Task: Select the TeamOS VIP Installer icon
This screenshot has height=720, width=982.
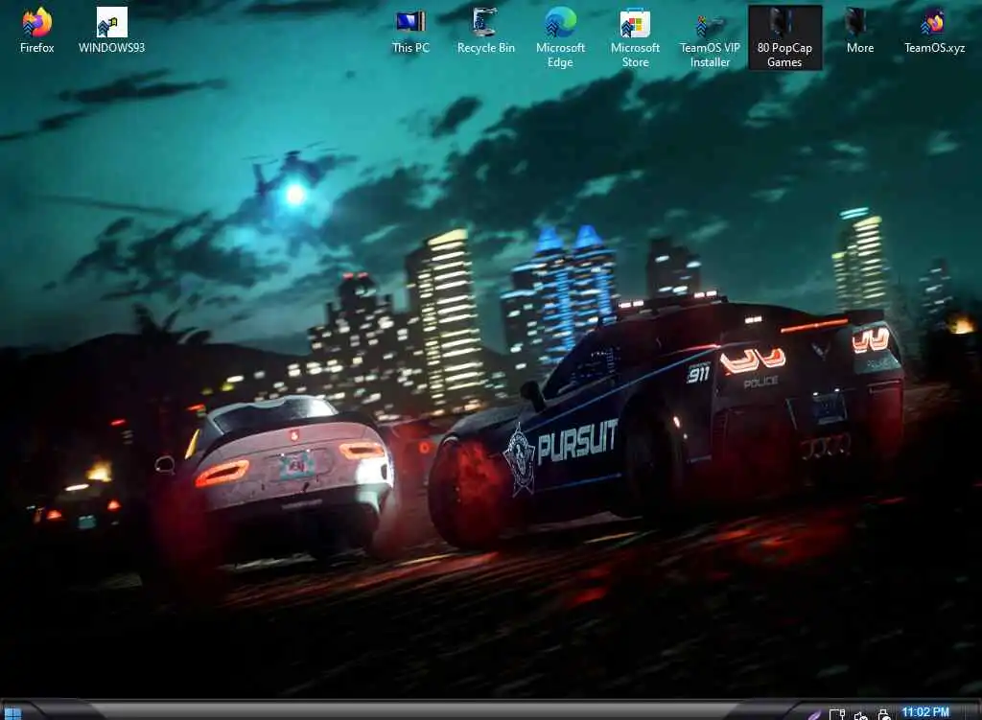Action: point(710,37)
